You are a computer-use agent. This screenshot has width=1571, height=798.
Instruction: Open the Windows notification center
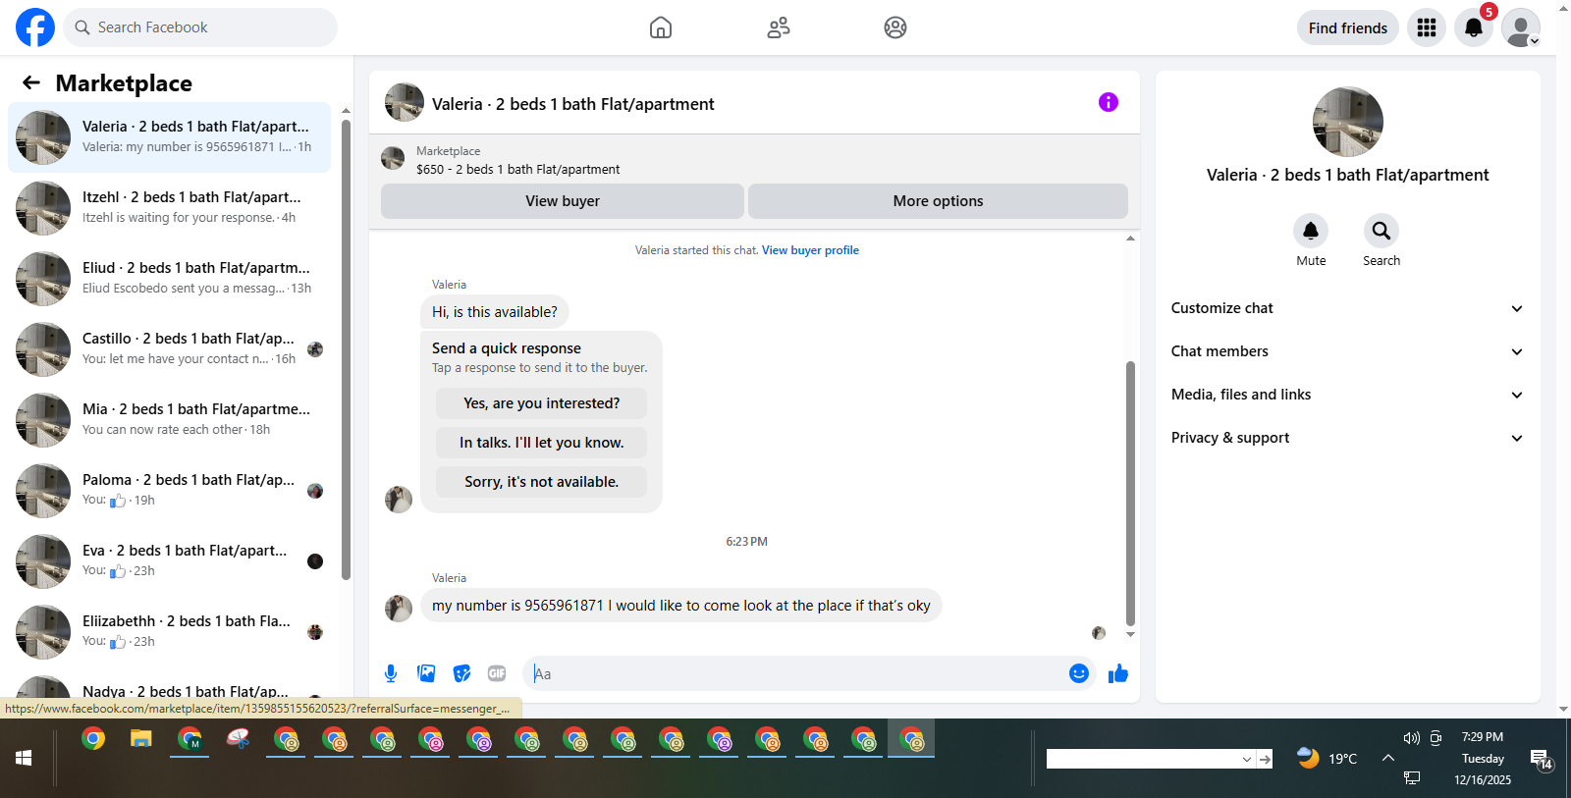pyautogui.click(x=1542, y=759)
